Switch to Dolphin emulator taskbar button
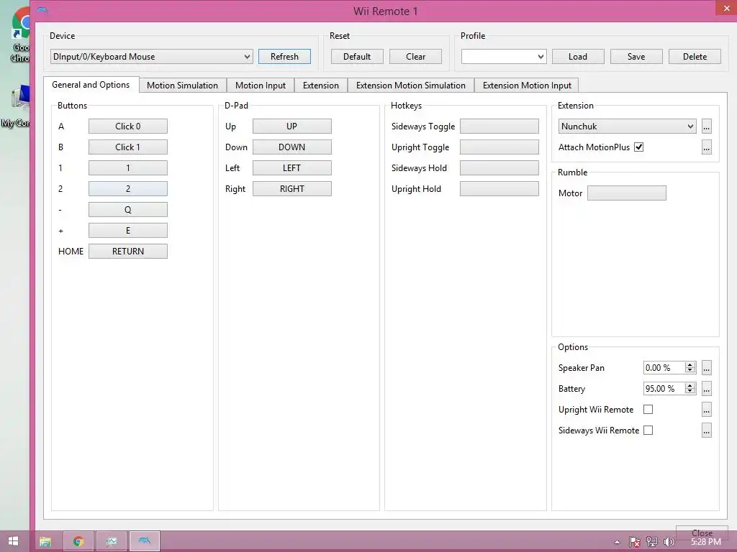Image resolution: width=737 pixels, height=552 pixels. [145, 542]
